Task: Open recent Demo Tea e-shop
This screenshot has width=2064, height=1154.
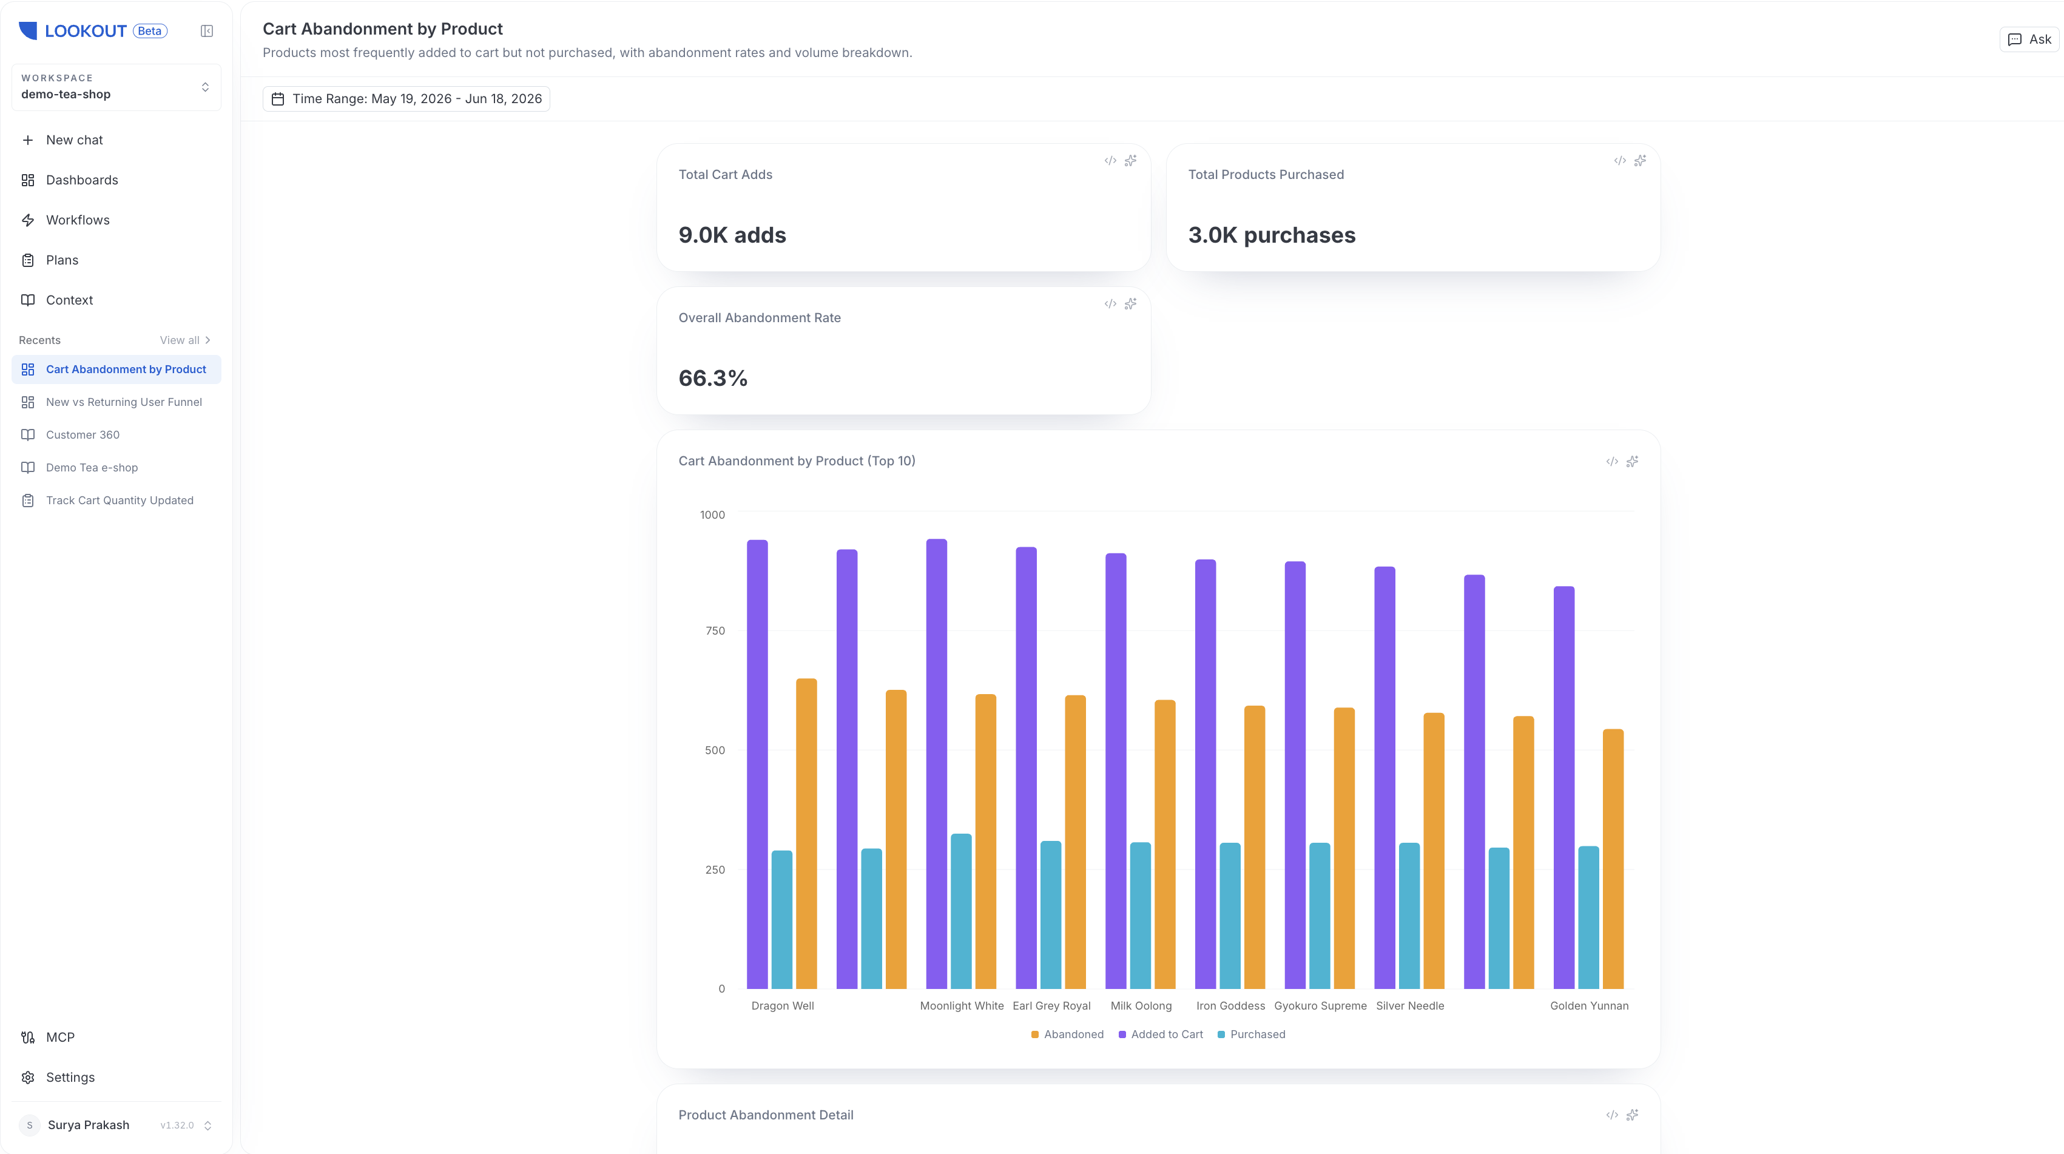Action: [x=116, y=468]
